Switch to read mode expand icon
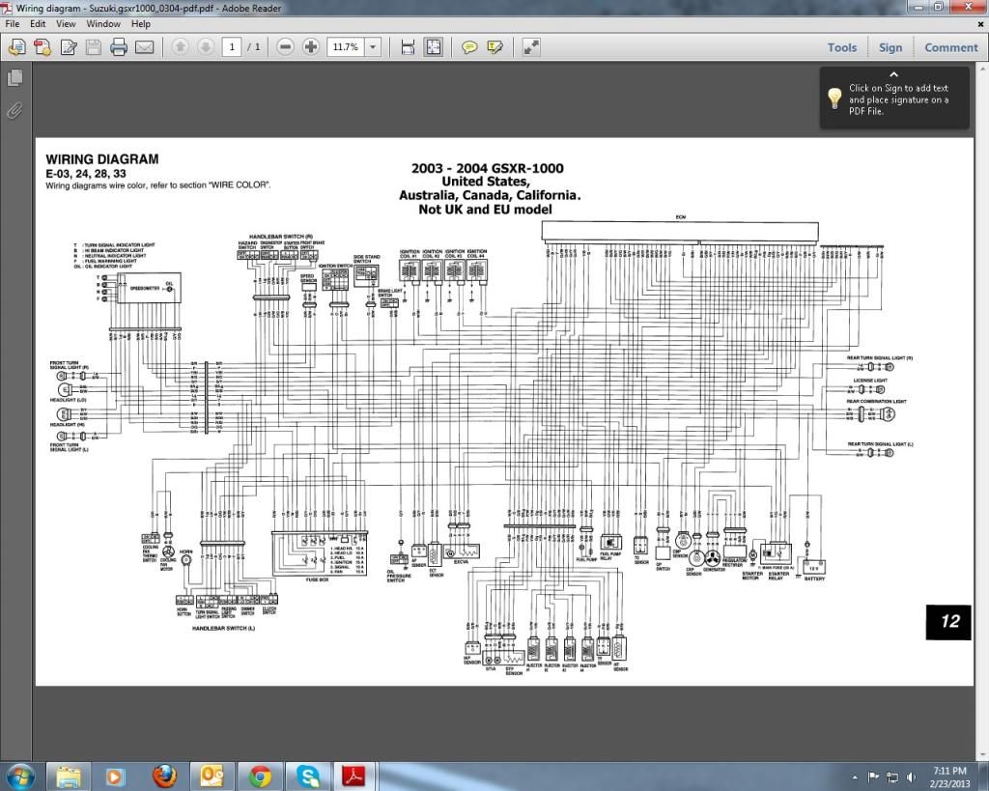The image size is (989, 791). 531,47
